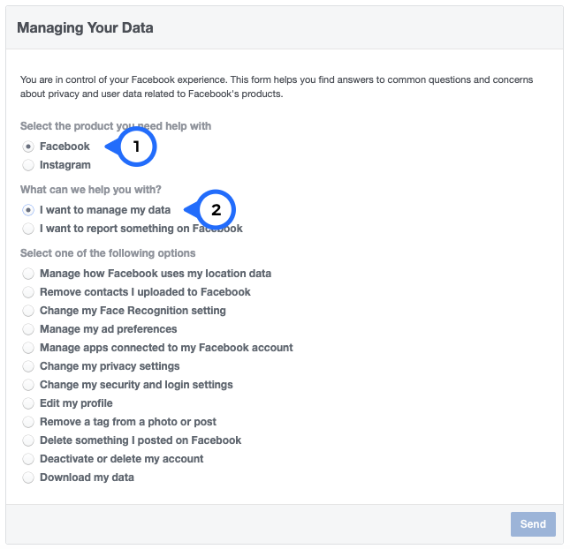Click the 'Managing Your Data' form heading

pyautogui.click(x=85, y=28)
